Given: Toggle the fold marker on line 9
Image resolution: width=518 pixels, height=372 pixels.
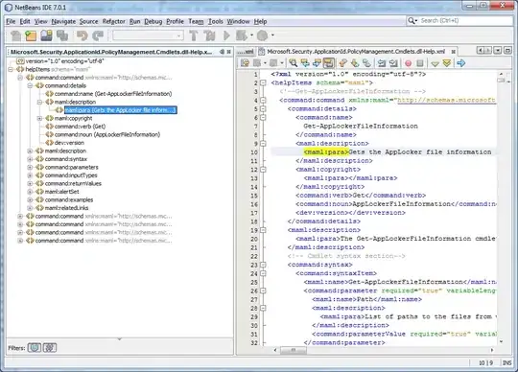Looking at the screenshot, I should click(263, 144).
